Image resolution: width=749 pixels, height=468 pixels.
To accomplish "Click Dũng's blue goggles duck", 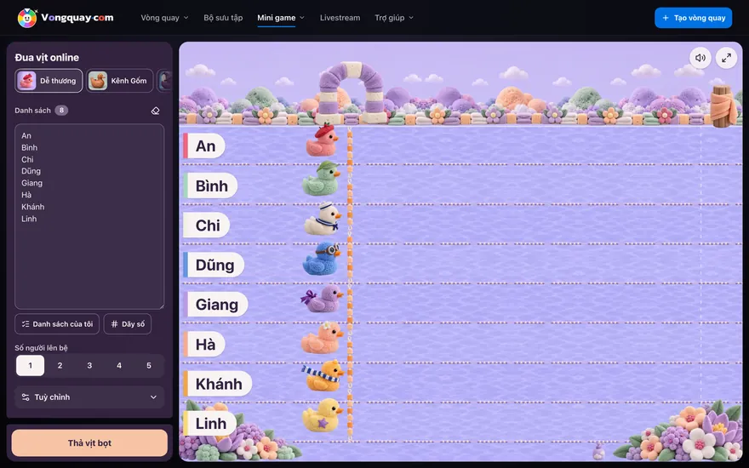I will (322, 259).
